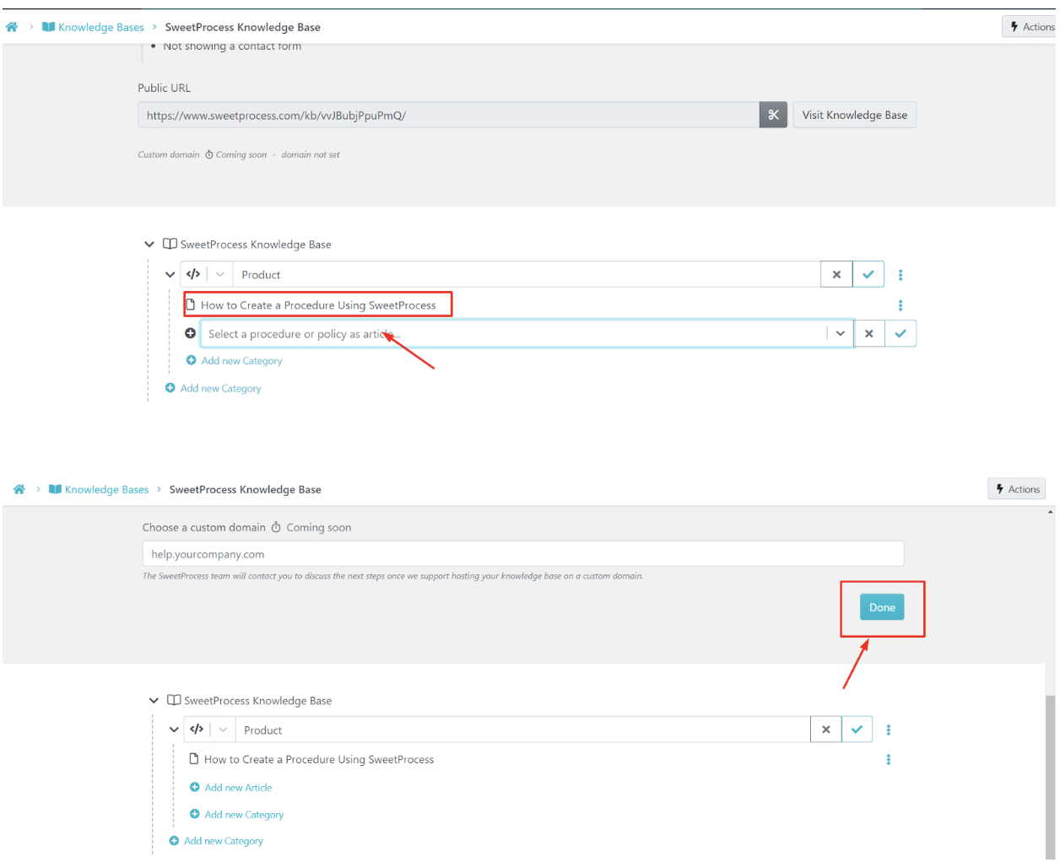This screenshot has width=1060, height=862.
Task: Click home icon in the upper screenshot breadcrumb
Action: click(12, 27)
